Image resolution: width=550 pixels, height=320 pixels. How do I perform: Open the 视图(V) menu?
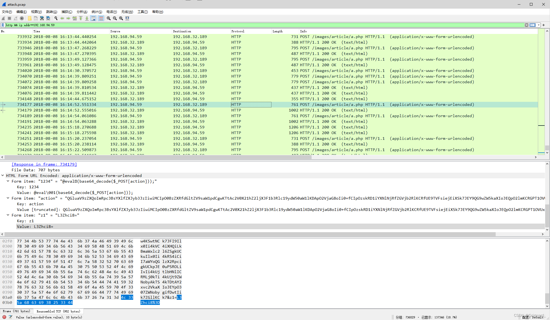click(x=36, y=12)
